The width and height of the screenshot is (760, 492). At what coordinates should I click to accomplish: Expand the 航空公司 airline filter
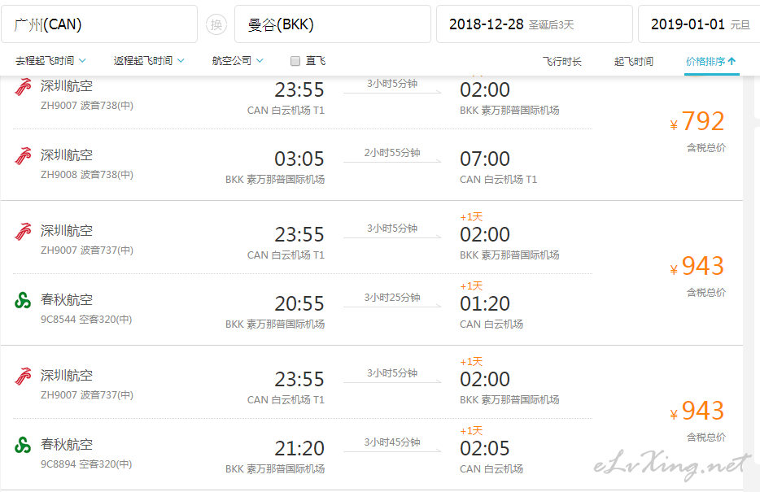(x=238, y=60)
